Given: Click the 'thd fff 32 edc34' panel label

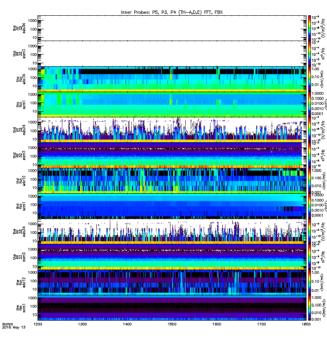Looking at the screenshot, I should click(x=19, y=130).
